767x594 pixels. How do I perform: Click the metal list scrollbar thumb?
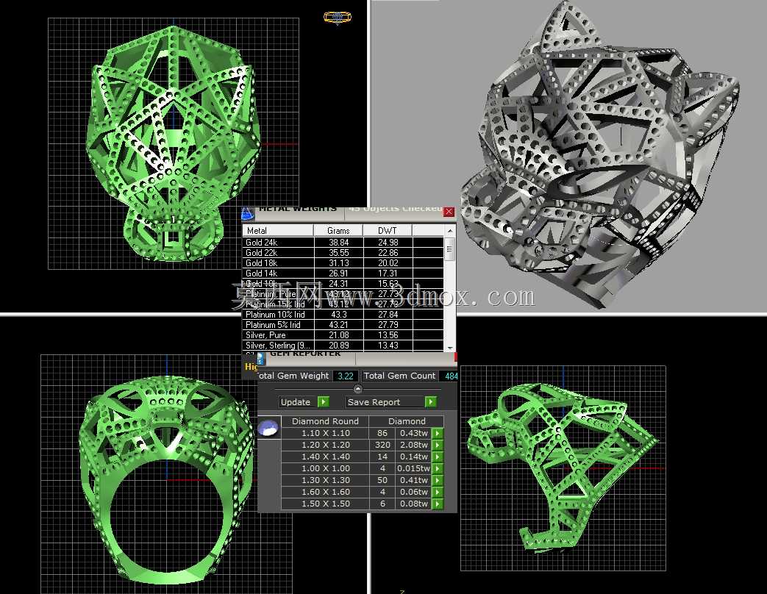449,249
